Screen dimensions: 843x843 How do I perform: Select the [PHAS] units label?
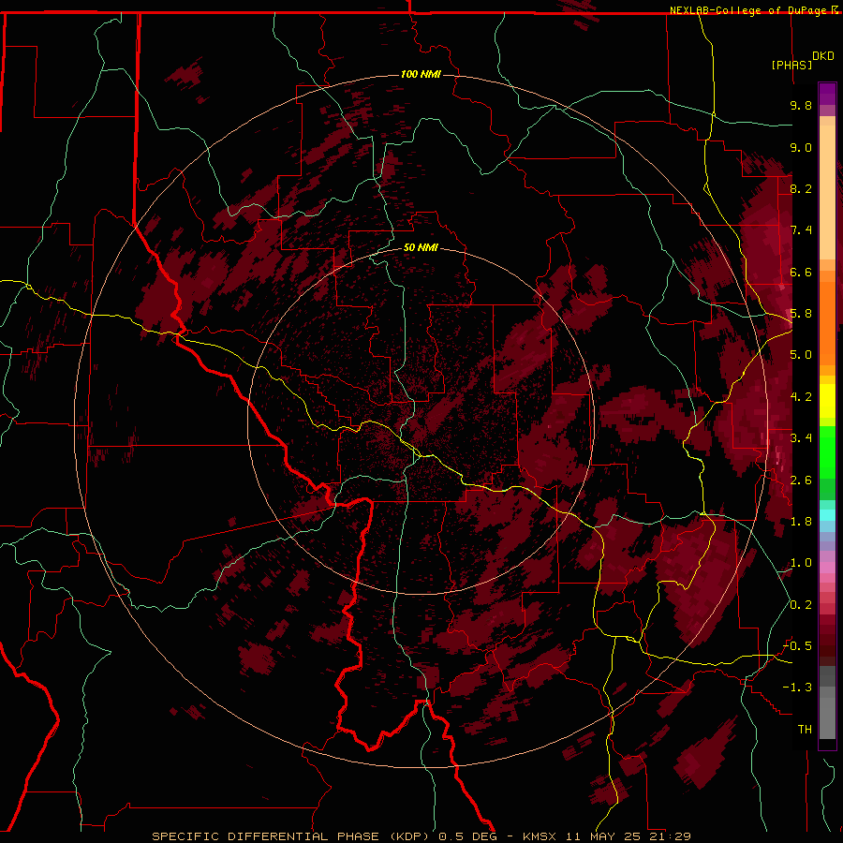click(x=791, y=65)
